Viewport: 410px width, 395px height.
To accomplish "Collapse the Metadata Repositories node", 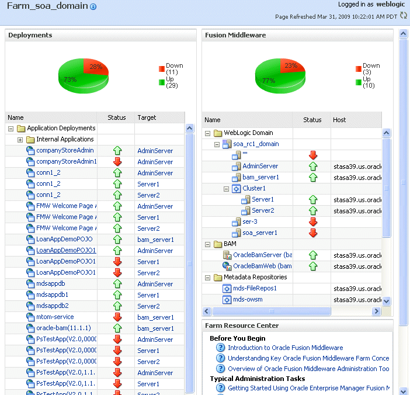I will point(207,278).
